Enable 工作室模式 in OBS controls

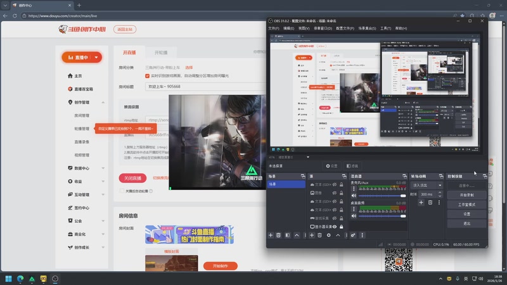[466, 205]
